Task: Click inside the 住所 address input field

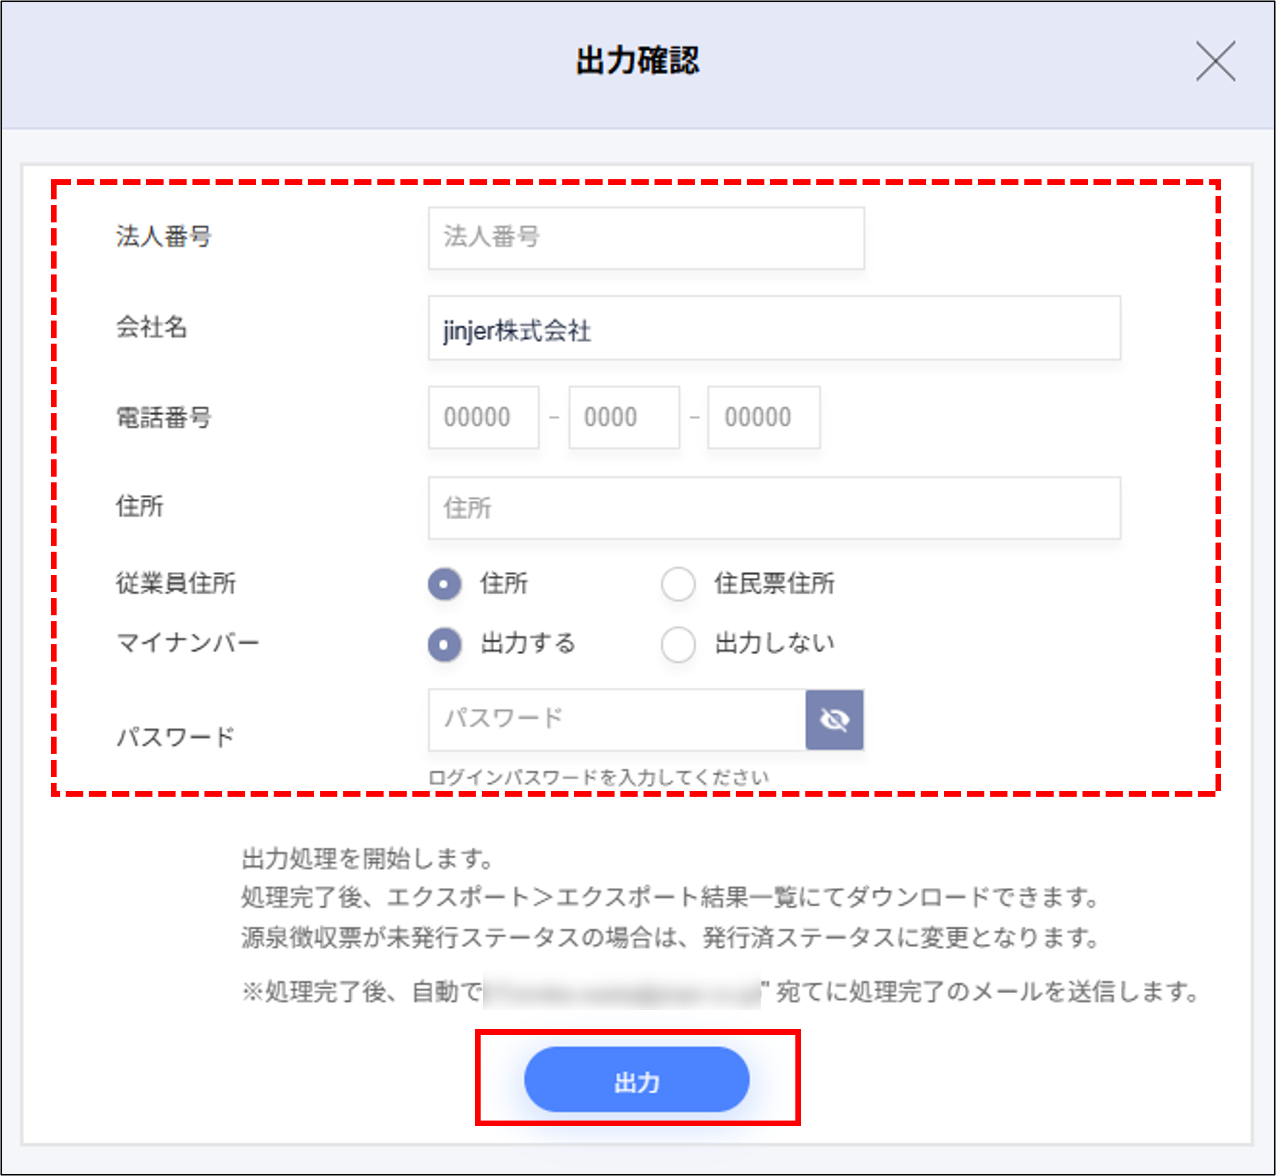Action: (774, 507)
